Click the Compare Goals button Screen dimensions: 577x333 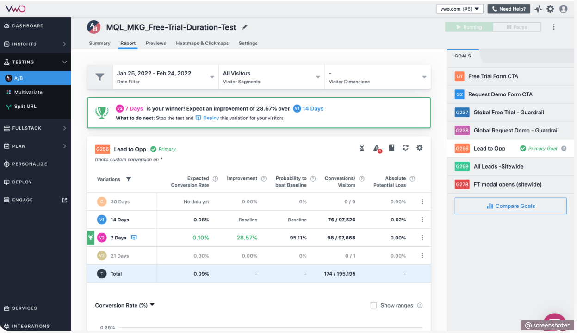[x=510, y=206]
